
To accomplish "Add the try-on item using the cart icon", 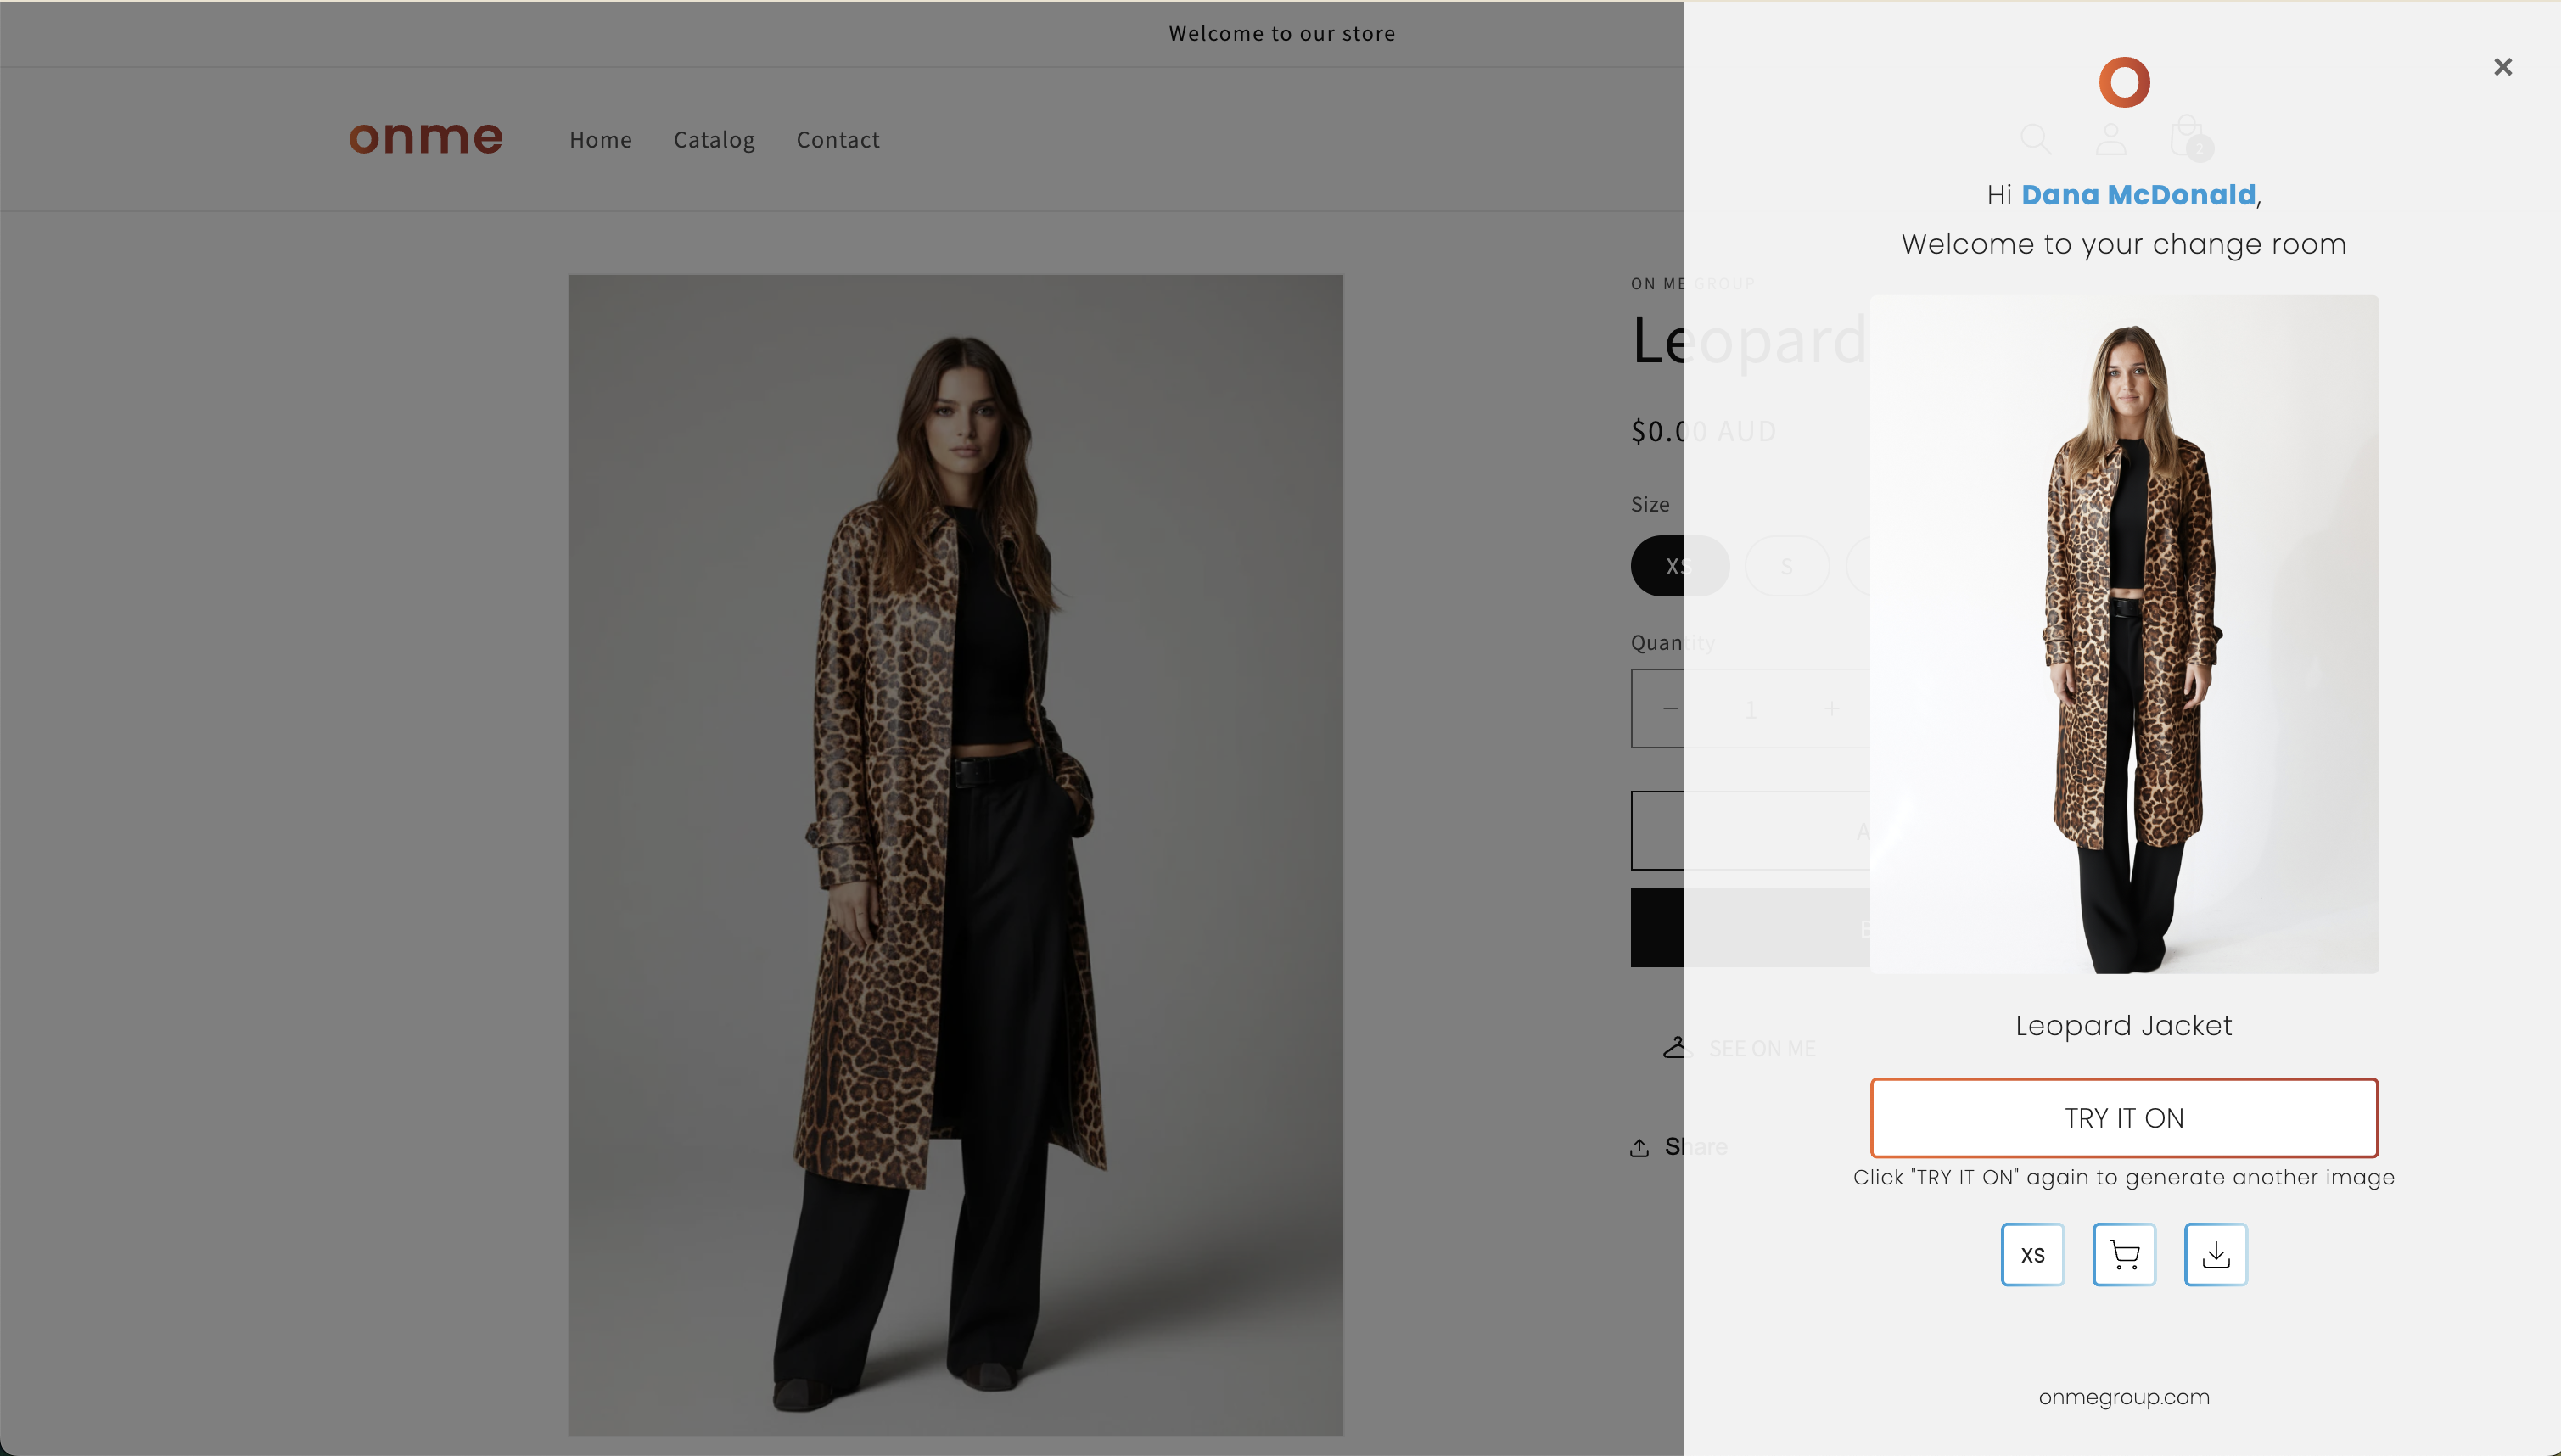I will tap(2123, 1254).
